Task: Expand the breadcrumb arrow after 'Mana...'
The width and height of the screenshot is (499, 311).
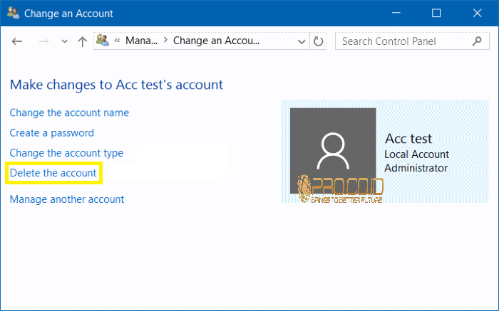Action: point(165,41)
